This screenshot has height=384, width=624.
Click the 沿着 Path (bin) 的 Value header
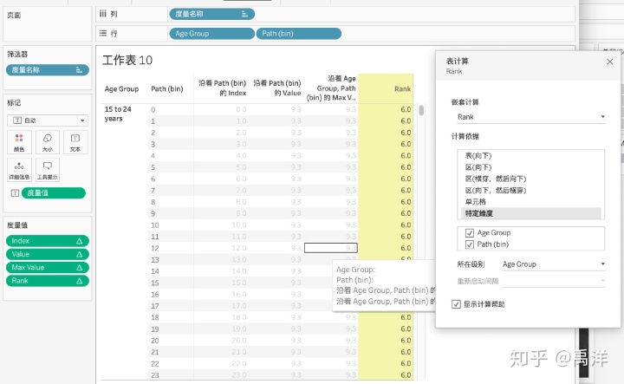pos(277,88)
